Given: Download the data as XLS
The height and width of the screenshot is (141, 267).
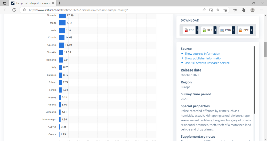Looking at the screenshot, I should tap(209, 30).
